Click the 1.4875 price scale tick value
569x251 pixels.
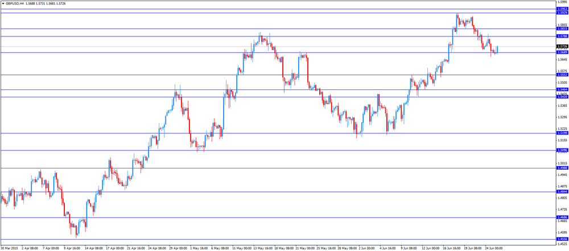click(562, 186)
